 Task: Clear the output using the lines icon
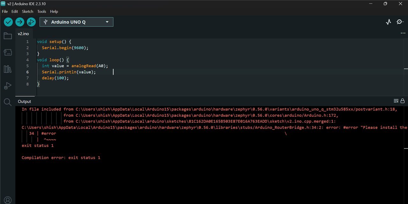pyautogui.click(x=396, y=101)
